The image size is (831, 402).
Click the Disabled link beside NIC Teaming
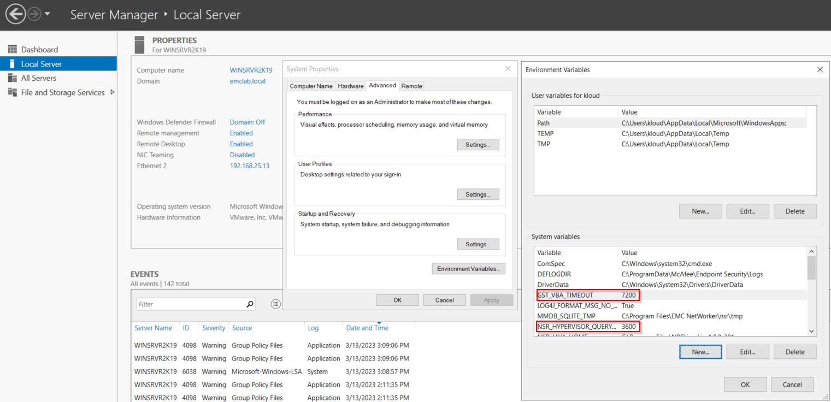242,155
